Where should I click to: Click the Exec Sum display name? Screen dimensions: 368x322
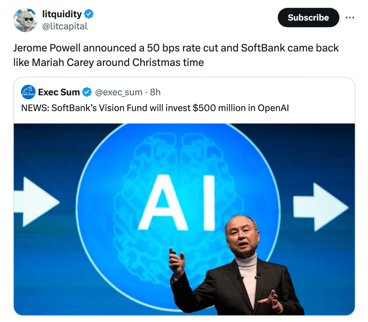coord(59,92)
